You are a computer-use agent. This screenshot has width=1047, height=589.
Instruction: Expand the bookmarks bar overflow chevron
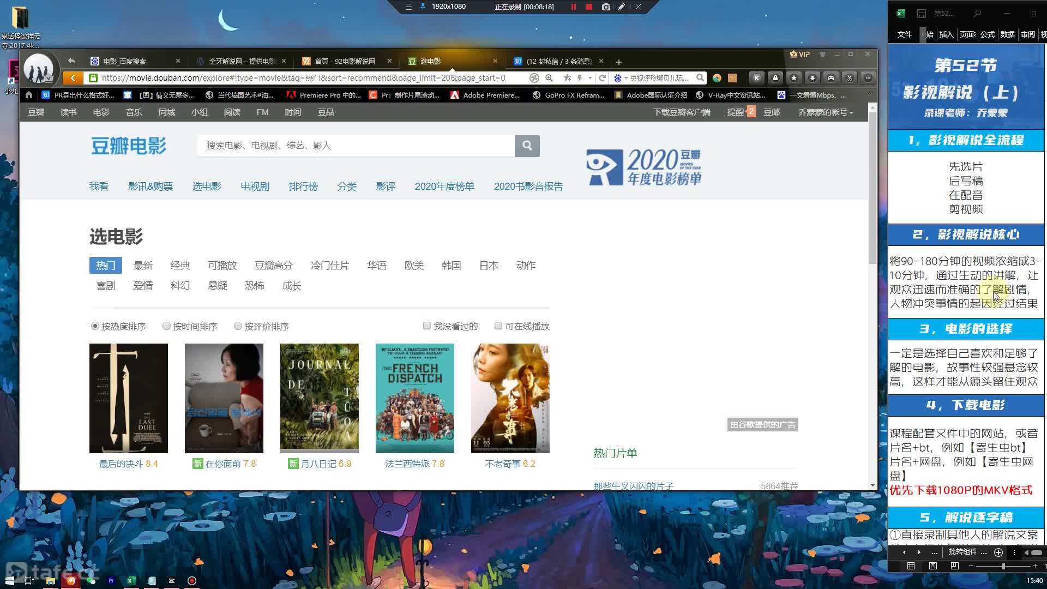click(x=870, y=94)
